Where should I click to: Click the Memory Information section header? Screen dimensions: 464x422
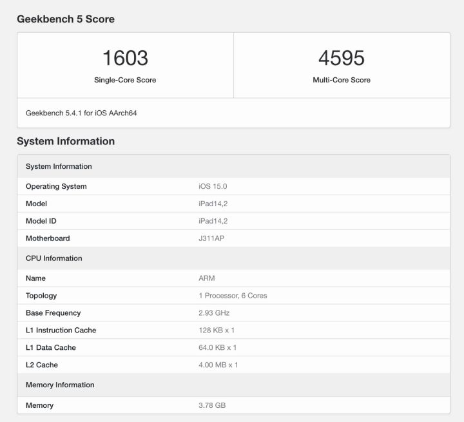point(233,385)
